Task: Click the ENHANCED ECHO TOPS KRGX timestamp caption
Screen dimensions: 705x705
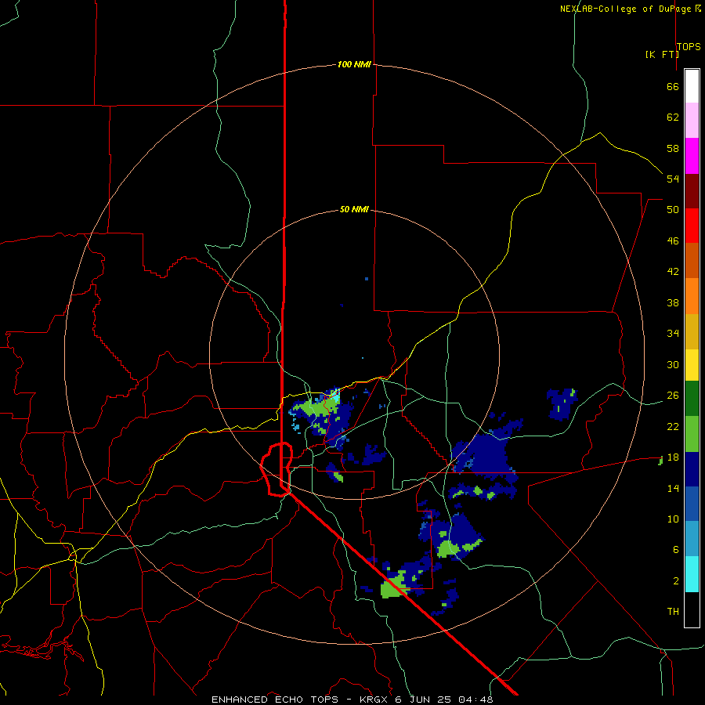Action: tap(352, 700)
